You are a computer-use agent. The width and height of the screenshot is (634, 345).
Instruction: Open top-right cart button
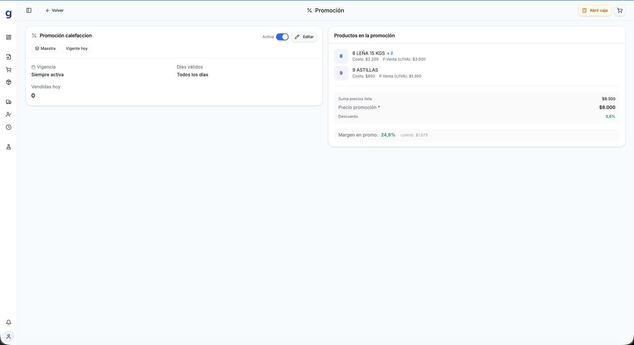[x=620, y=10]
